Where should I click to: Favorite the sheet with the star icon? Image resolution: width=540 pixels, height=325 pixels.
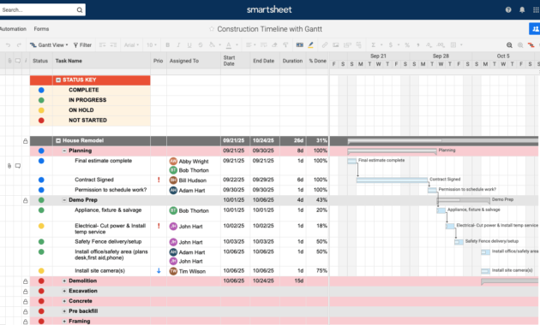(212, 29)
